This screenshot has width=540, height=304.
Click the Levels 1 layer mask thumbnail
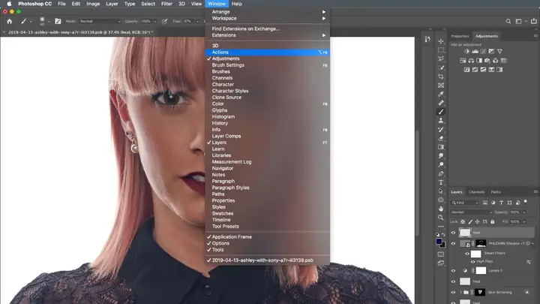pyautogui.click(x=481, y=270)
